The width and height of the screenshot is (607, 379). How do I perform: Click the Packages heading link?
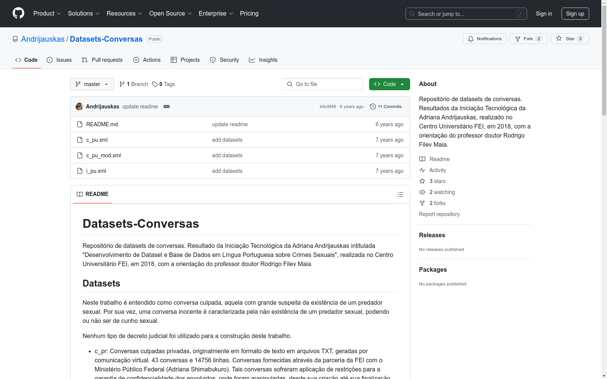(433, 269)
